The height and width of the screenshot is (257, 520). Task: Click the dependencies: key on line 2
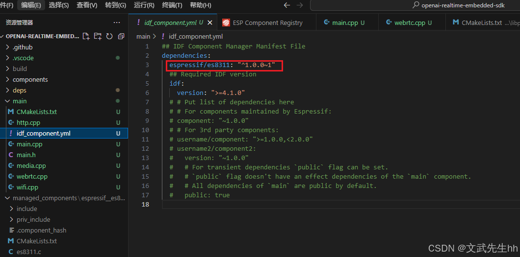tap(186, 56)
